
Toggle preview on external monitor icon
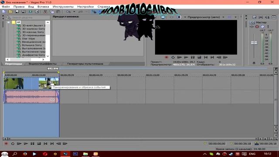[x=163, y=17]
